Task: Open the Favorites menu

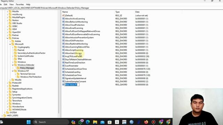Action: [x=20, y=5]
